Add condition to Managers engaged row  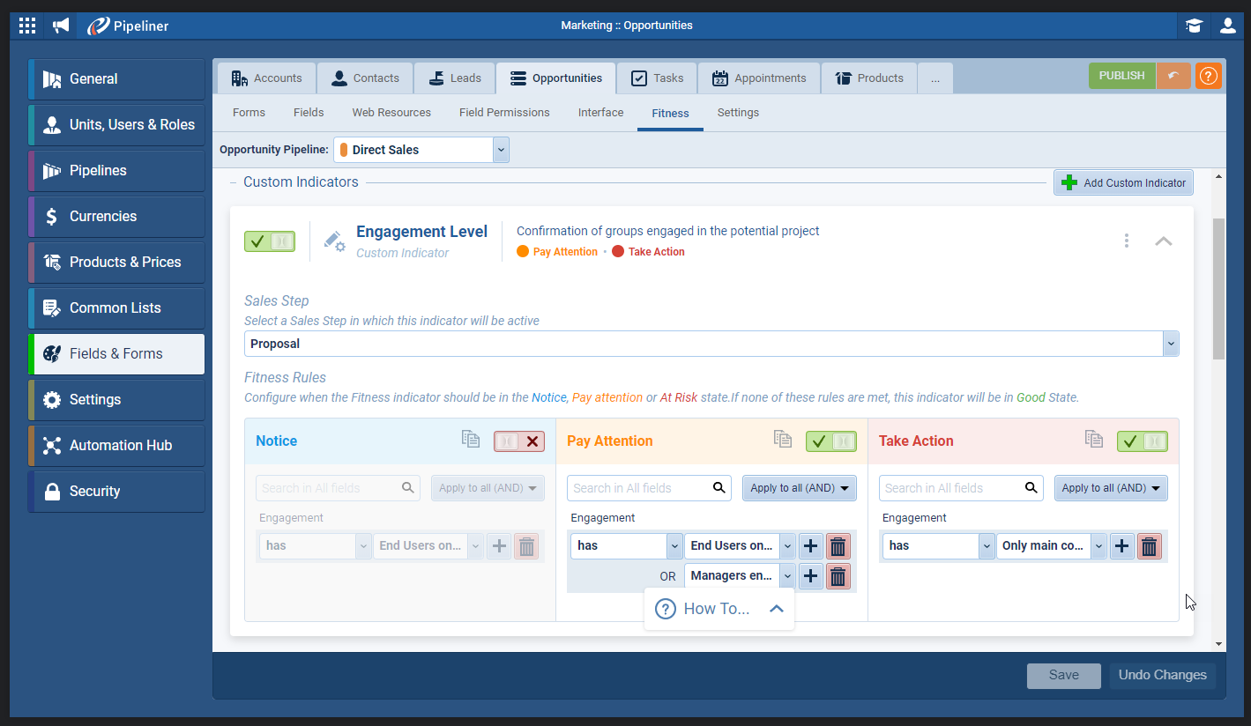pyautogui.click(x=810, y=576)
